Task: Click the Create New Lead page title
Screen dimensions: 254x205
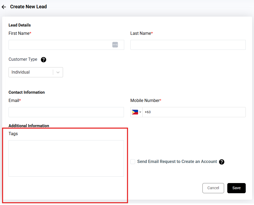Action: tap(28, 7)
